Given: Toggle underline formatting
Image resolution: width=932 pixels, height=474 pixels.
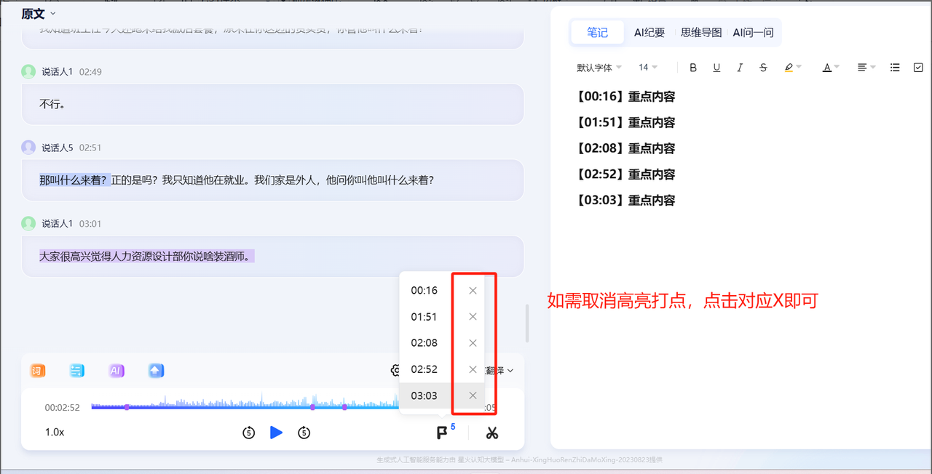Looking at the screenshot, I should pyautogui.click(x=716, y=68).
